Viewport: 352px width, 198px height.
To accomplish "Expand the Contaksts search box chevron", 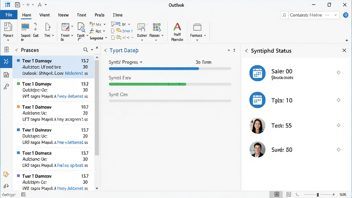I will 335,15.
